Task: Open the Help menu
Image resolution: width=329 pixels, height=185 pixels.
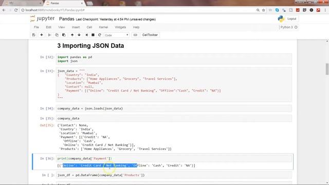Action: 136,27
